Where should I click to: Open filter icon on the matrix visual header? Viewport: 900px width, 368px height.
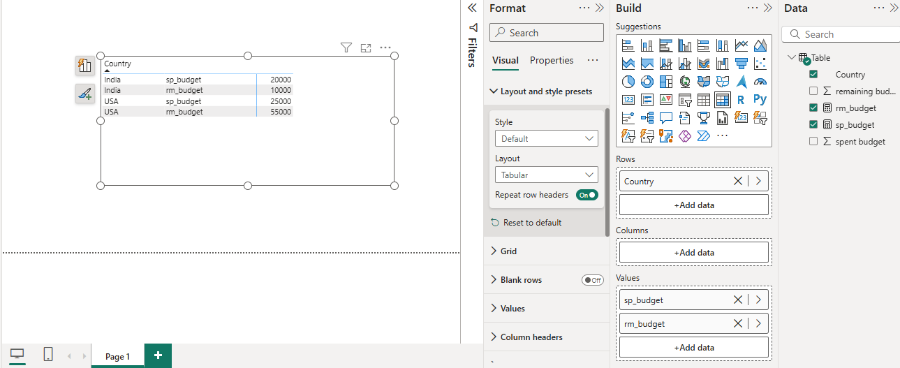(346, 47)
